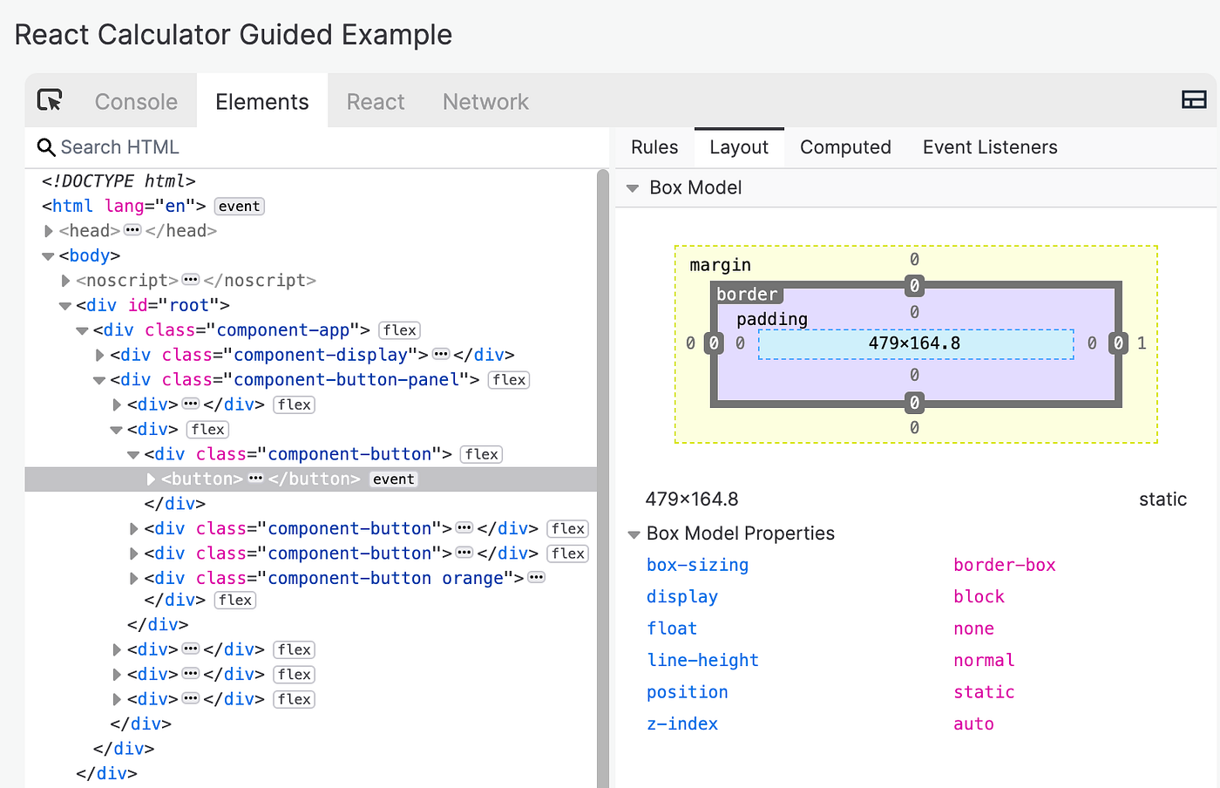Screen dimensions: 1220x788
Task: Toggle flex badge on component-button orange div
Action: point(235,600)
